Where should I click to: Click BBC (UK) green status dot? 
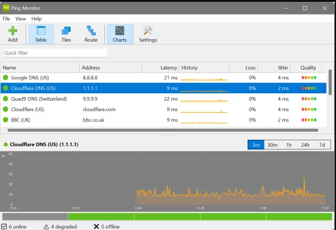pos(5,120)
